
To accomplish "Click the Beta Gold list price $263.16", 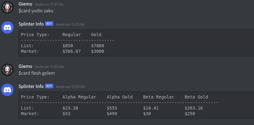I will (x=194, y=108).
